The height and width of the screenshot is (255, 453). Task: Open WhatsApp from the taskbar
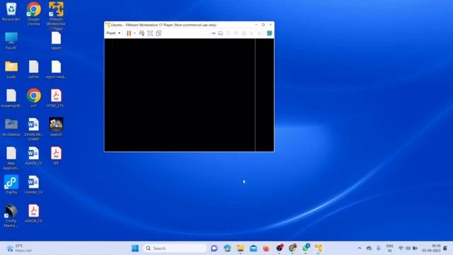coord(306,248)
